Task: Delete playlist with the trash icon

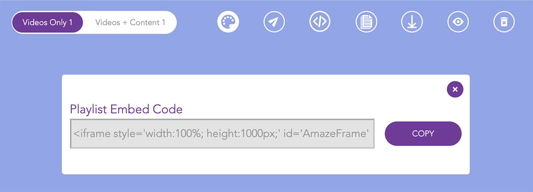Action: (504, 21)
